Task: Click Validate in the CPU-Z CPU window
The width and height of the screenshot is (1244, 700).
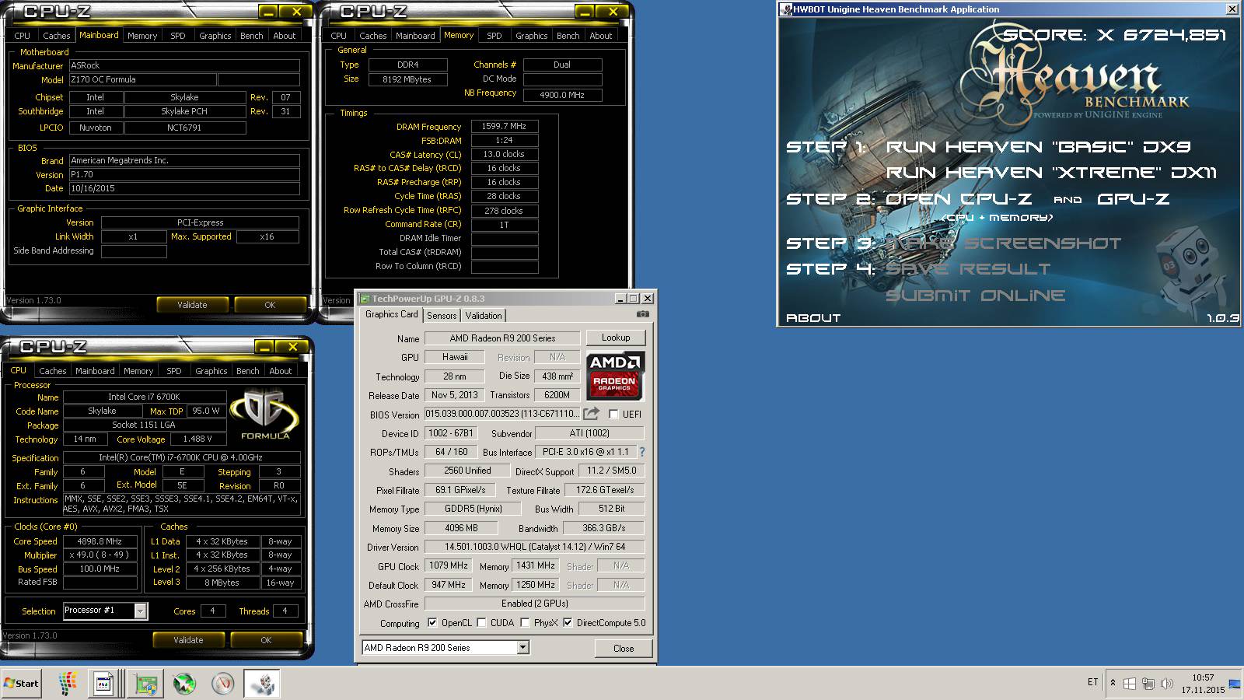Action: (x=188, y=640)
